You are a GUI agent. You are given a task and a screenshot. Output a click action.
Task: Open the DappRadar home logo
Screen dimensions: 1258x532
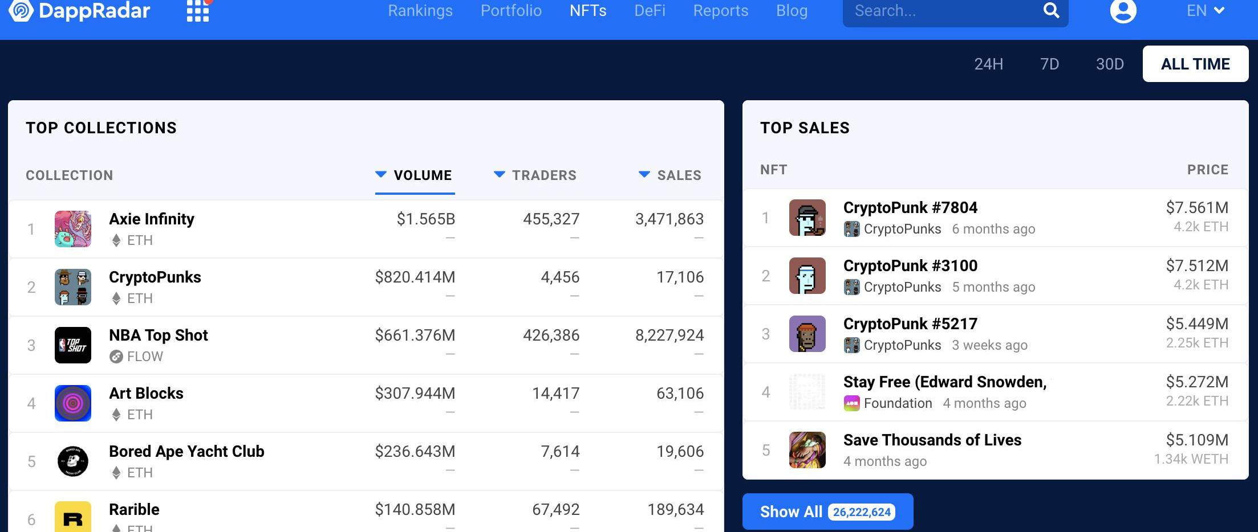(79, 10)
